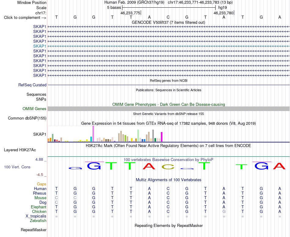Click the SNPs track label
The height and width of the screenshot is (237, 290).
41,99
